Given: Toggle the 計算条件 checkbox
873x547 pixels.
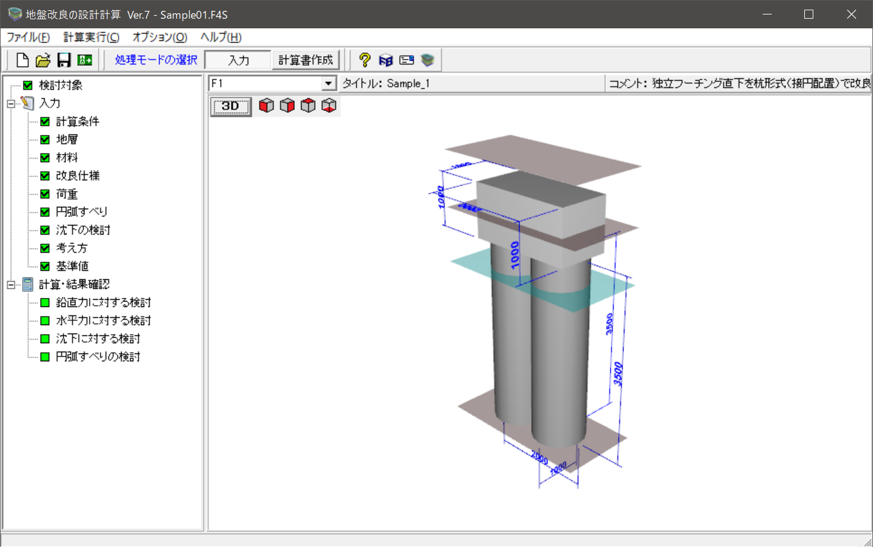Looking at the screenshot, I should point(45,122).
